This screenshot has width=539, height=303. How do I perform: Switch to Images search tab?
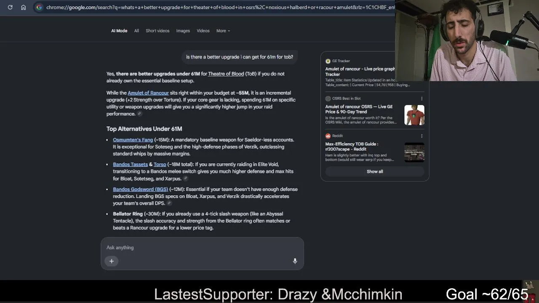(x=183, y=31)
